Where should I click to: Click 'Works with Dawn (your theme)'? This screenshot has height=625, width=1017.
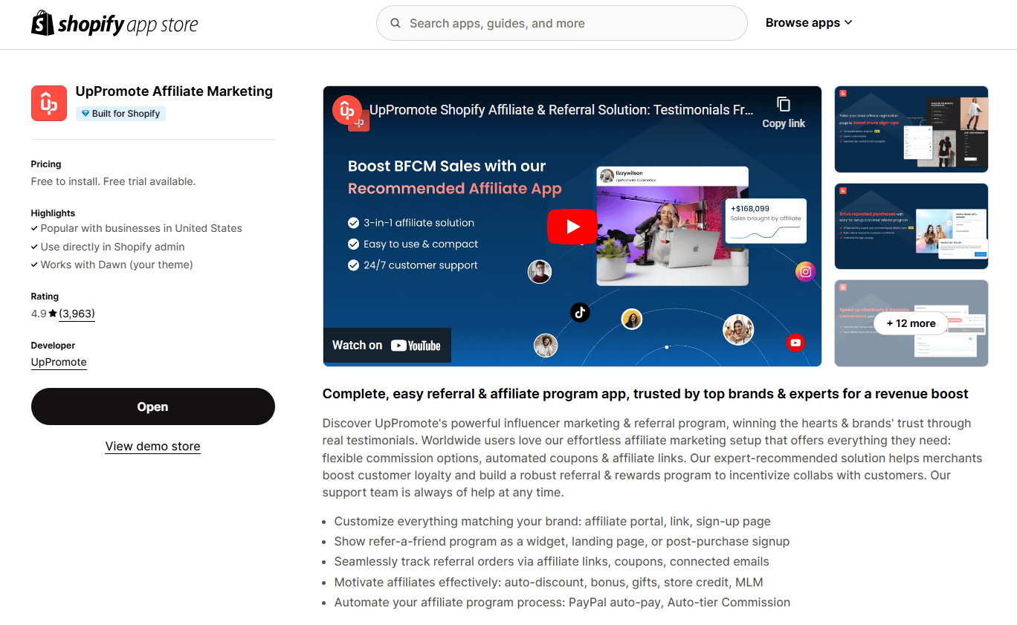pos(117,265)
